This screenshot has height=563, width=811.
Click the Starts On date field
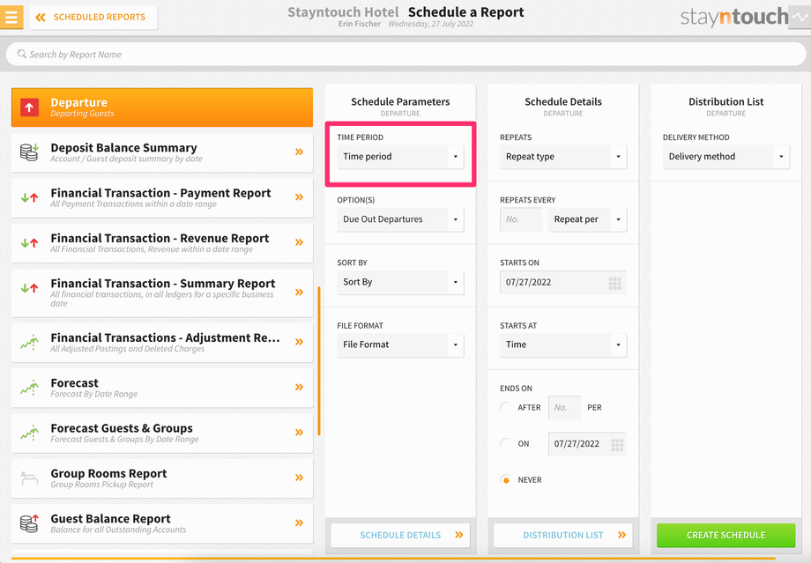563,282
